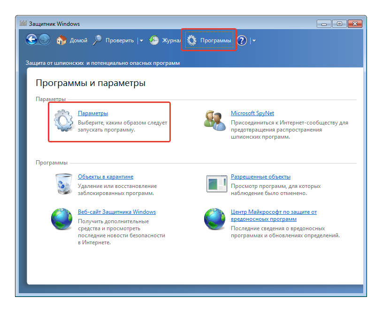The width and height of the screenshot is (382, 312).
Task: Click globe icon beside Центр Майкрософт link
Action: 214,219
